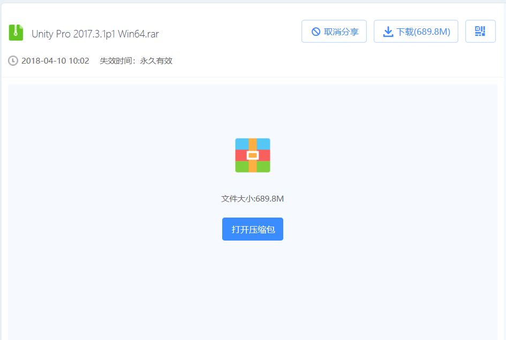Image resolution: width=506 pixels, height=340 pixels.
Task: Click the colorful RAR archive thumbnail
Action: [x=253, y=156]
